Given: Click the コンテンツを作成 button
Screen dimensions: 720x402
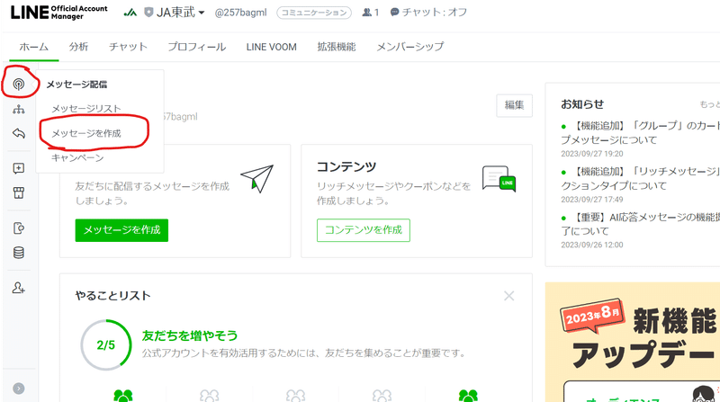Looking at the screenshot, I should pos(364,230).
